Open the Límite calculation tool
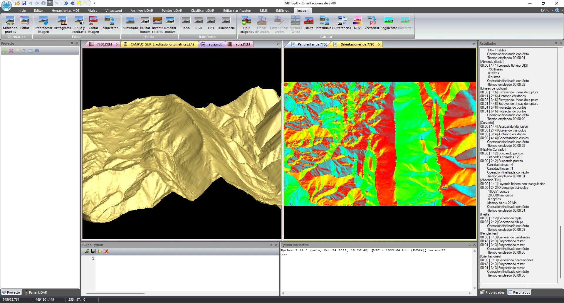 point(309,23)
